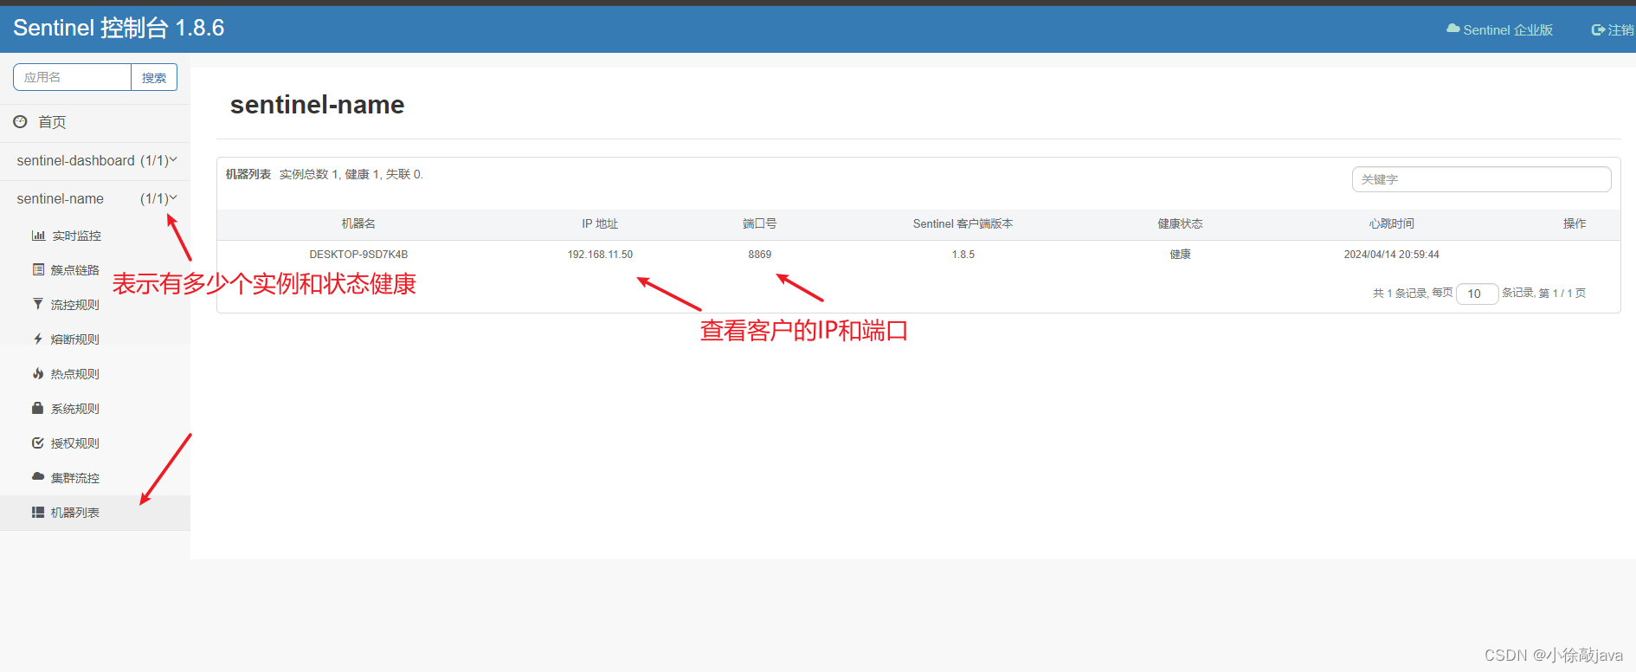Click the bar chart icon for 实时监控
Image resolution: width=1636 pixels, height=672 pixels.
pos(38,236)
